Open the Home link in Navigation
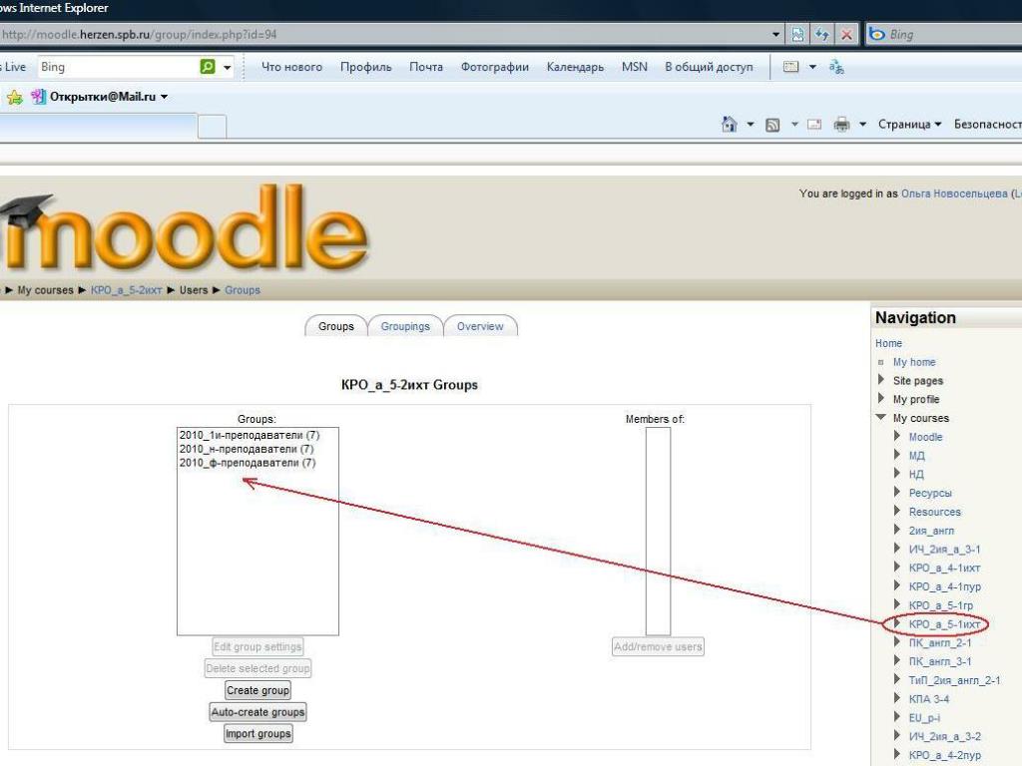The height and width of the screenshot is (766, 1022). [888, 343]
